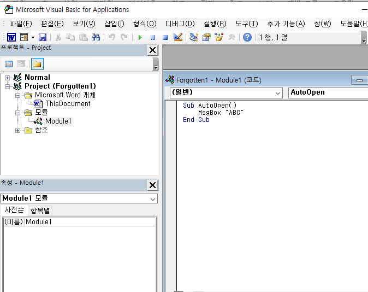Open the 보기(V) menu
Viewport: 368px width, 292px height.
84,24
